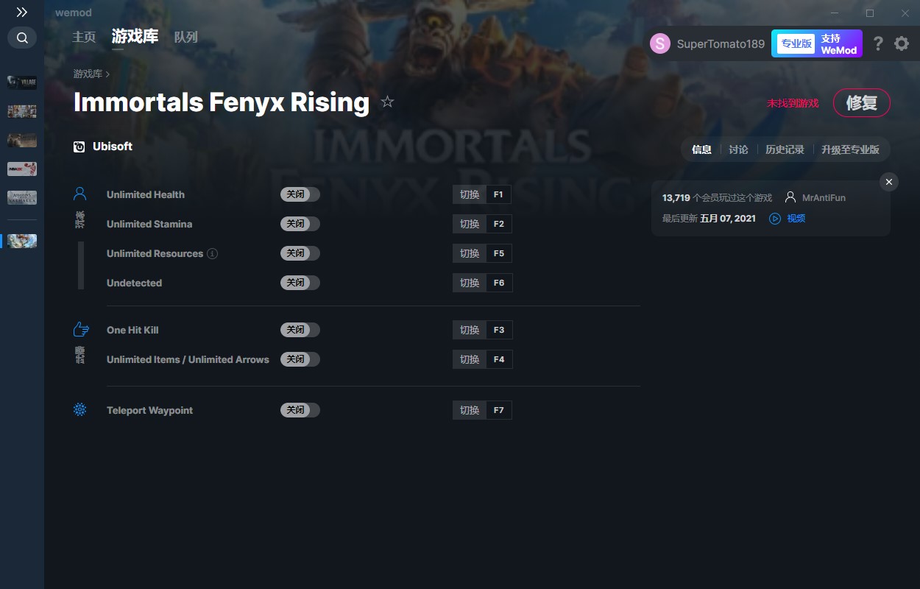Viewport: 920px width, 589px height.
Task: Open the help question mark icon
Action: coord(878,43)
